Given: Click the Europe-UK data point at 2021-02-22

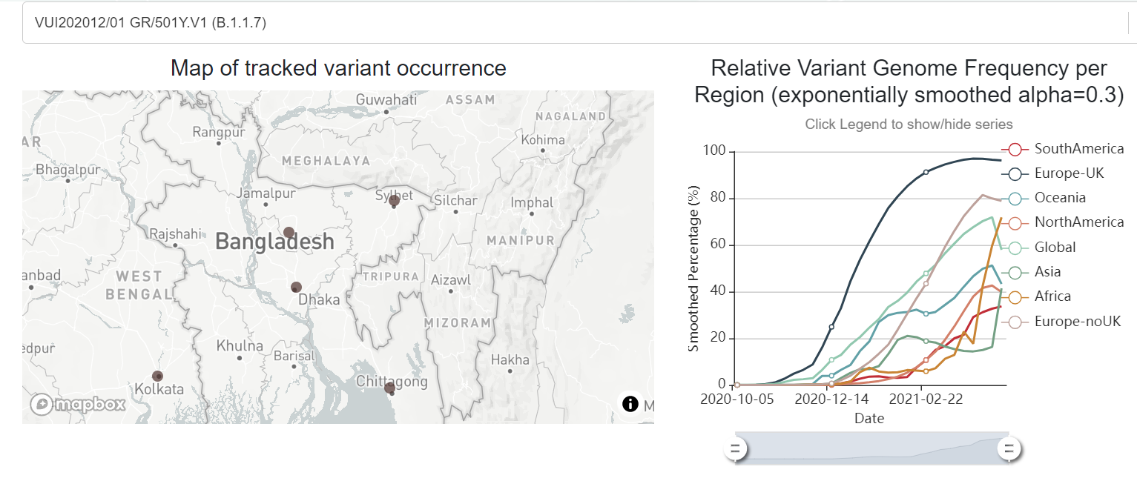Looking at the screenshot, I should click(926, 172).
